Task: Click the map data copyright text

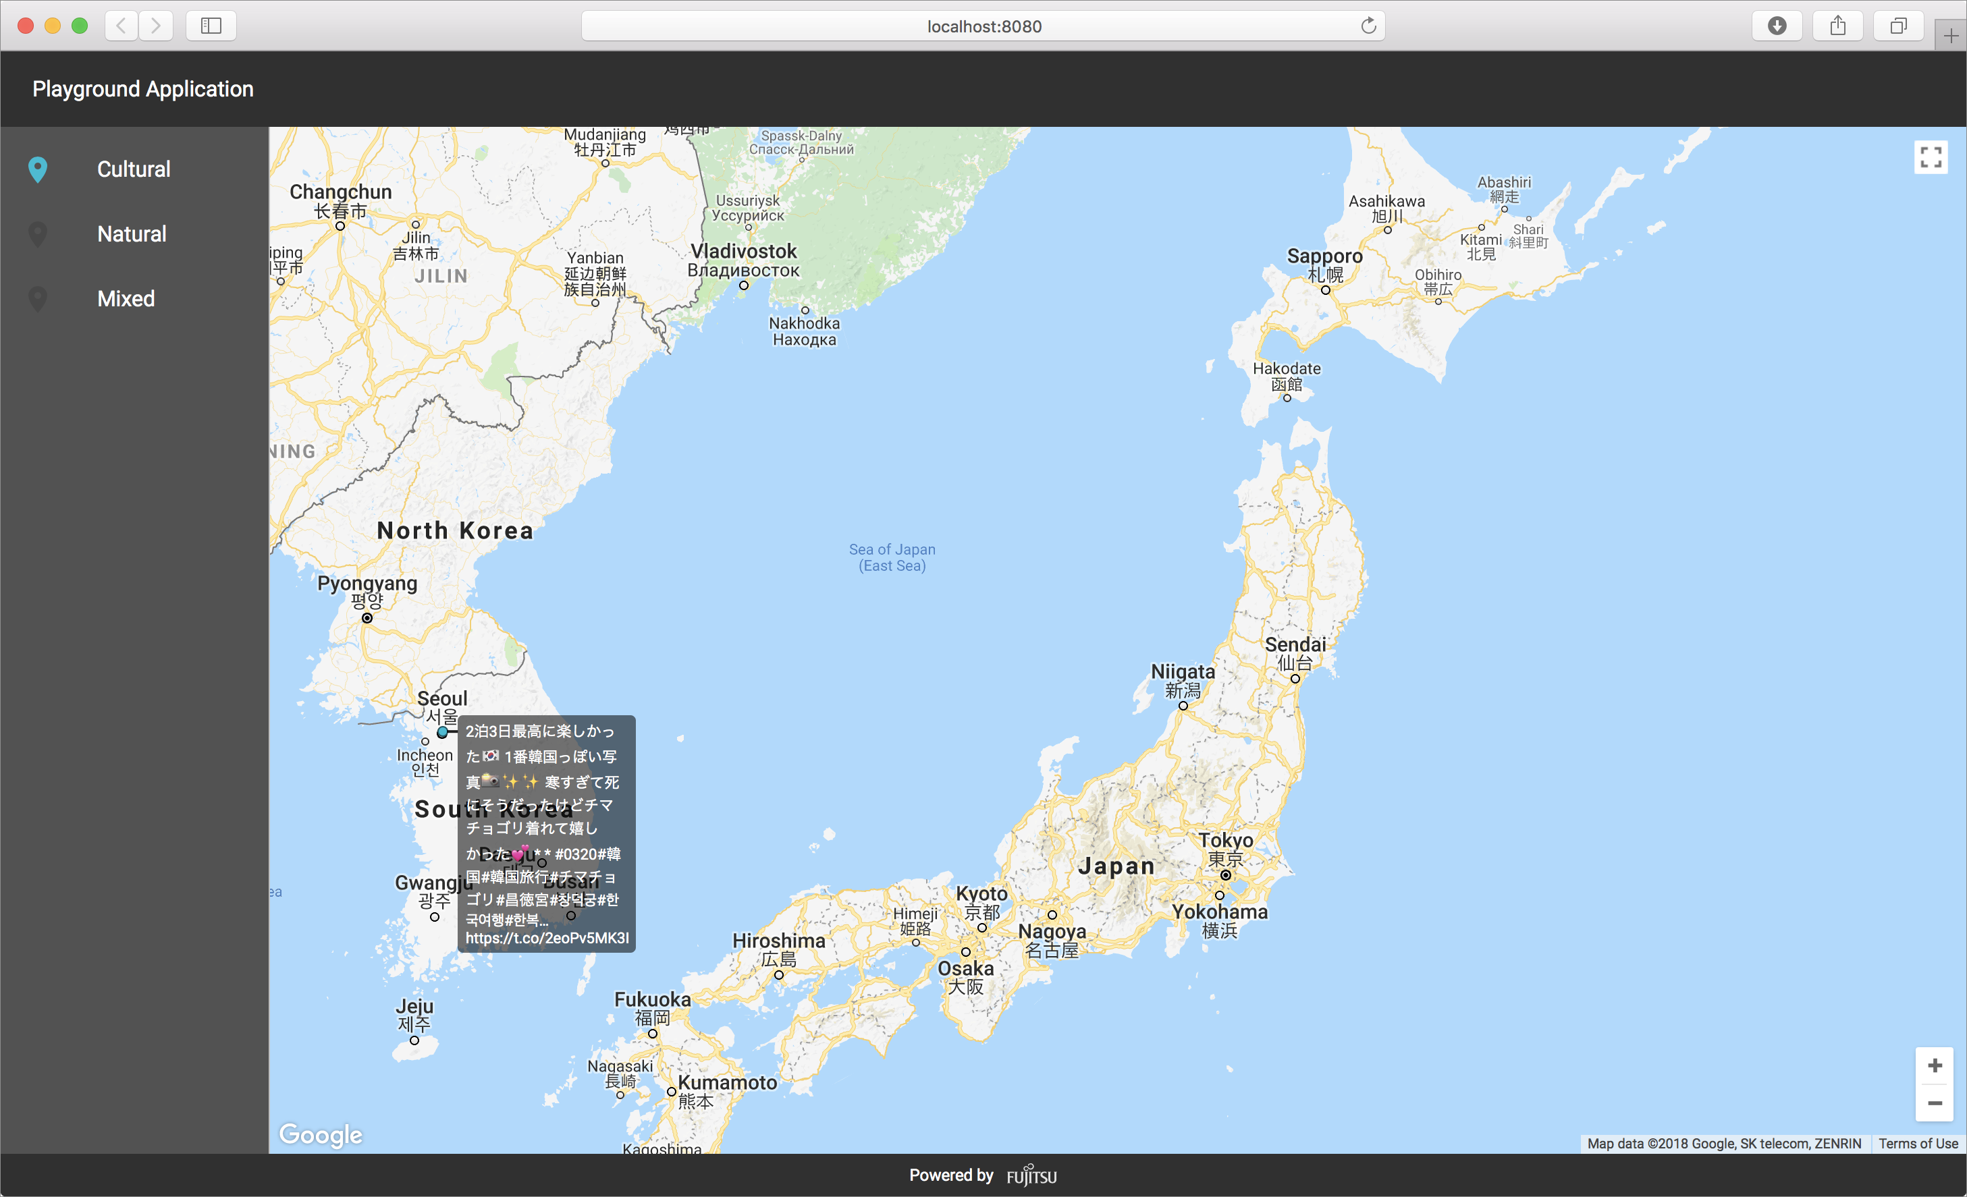Action: coord(1723,1144)
